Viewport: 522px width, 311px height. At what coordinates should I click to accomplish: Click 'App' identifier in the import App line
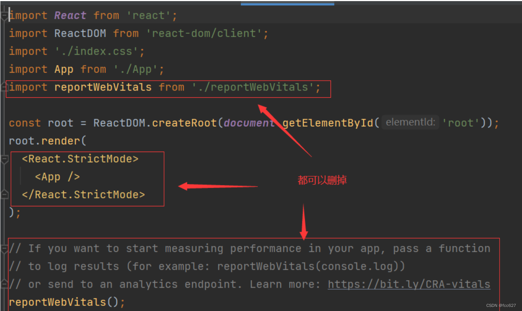click(64, 69)
